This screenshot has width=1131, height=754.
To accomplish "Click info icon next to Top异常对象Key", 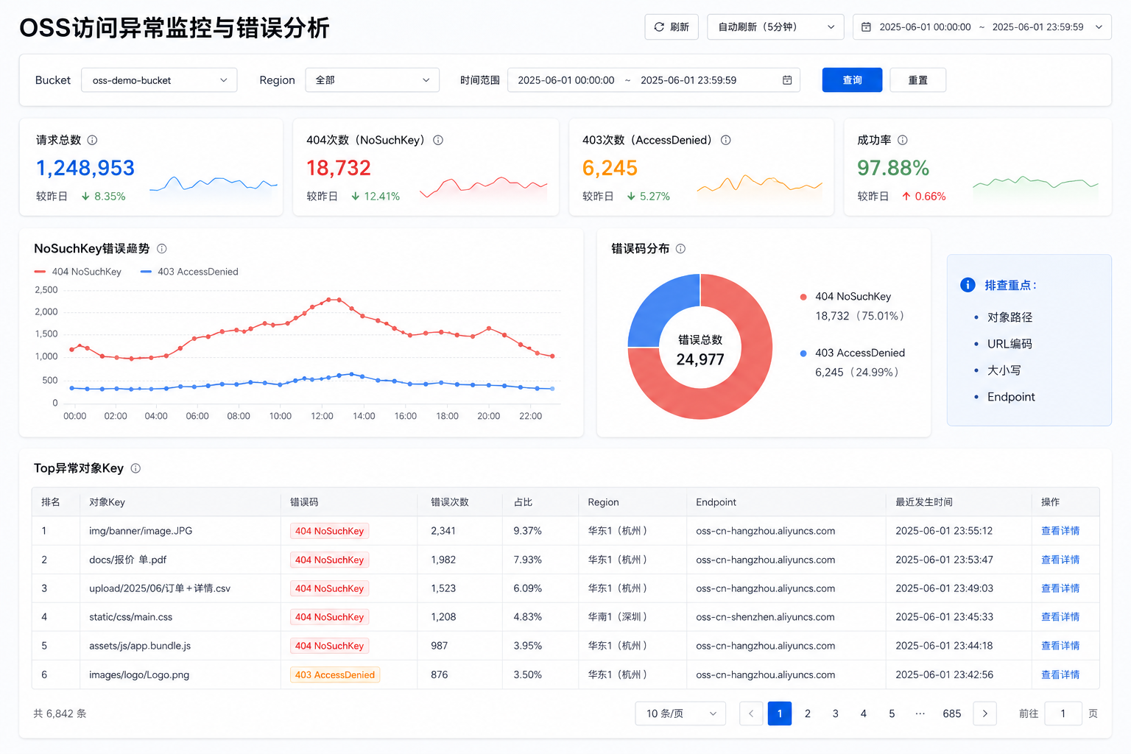I will tap(135, 468).
